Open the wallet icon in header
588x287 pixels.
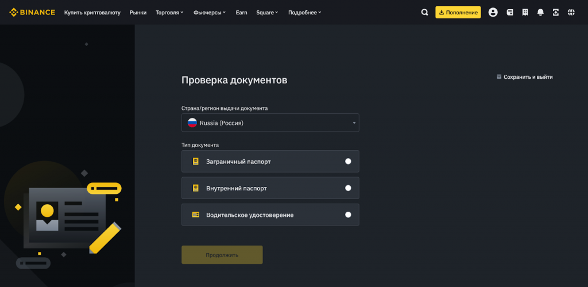pyautogui.click(x=510, y=13)
